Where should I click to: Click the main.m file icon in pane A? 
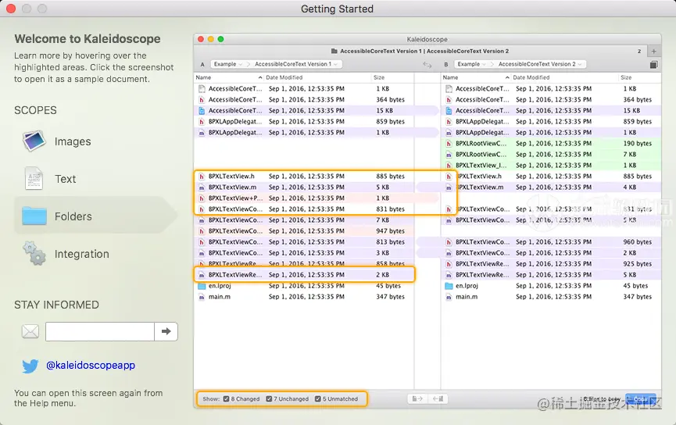pos(202,297)
